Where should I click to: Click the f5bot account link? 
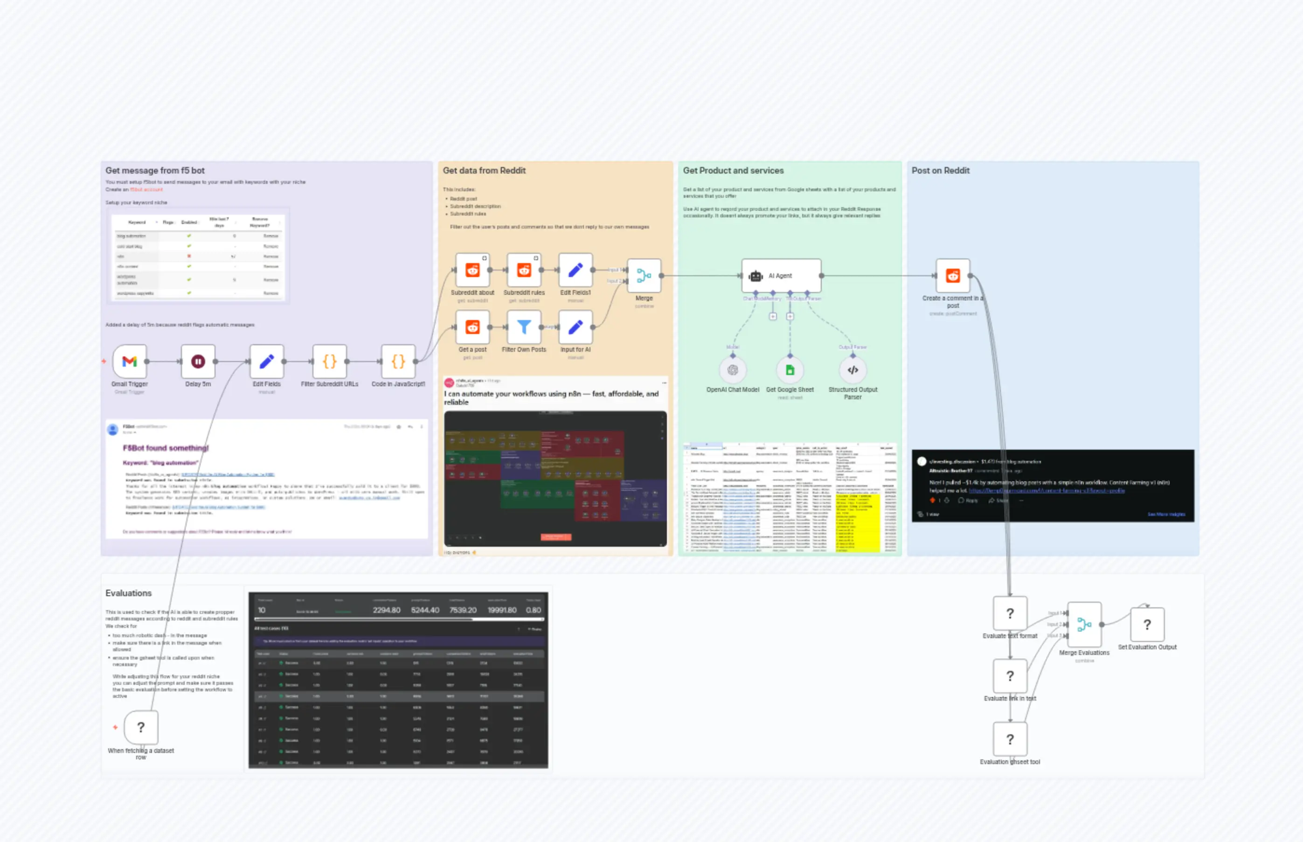[x=146, y=189]
